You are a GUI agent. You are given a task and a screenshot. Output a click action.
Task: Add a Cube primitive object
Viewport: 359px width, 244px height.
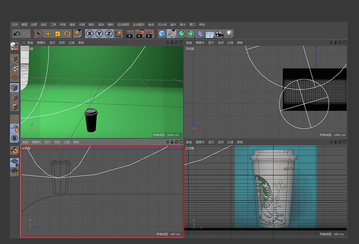[x=162, y=34]
